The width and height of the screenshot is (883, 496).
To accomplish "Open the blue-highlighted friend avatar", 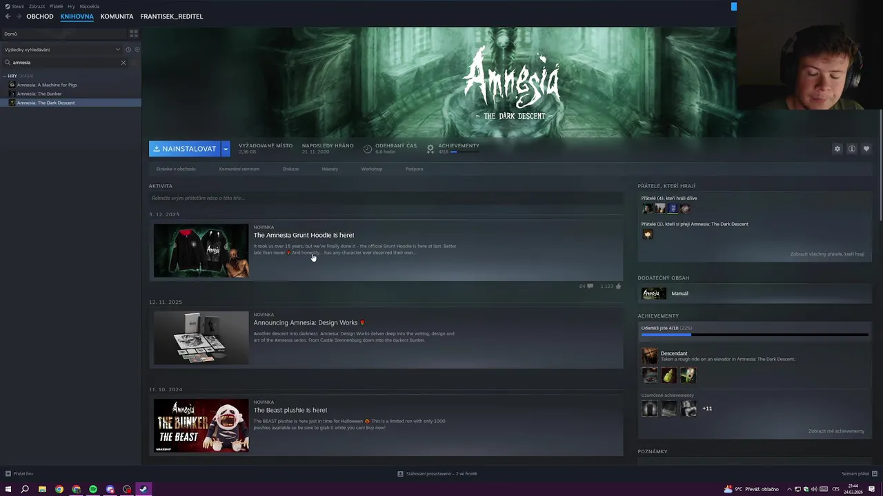I will coord(673,208).
